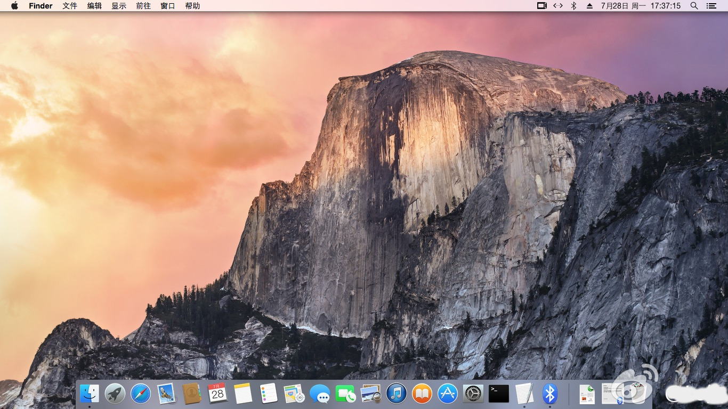Viewport: 728px width, 409px height.
Task: Open the 文件 menu
Action: (70, 6)
